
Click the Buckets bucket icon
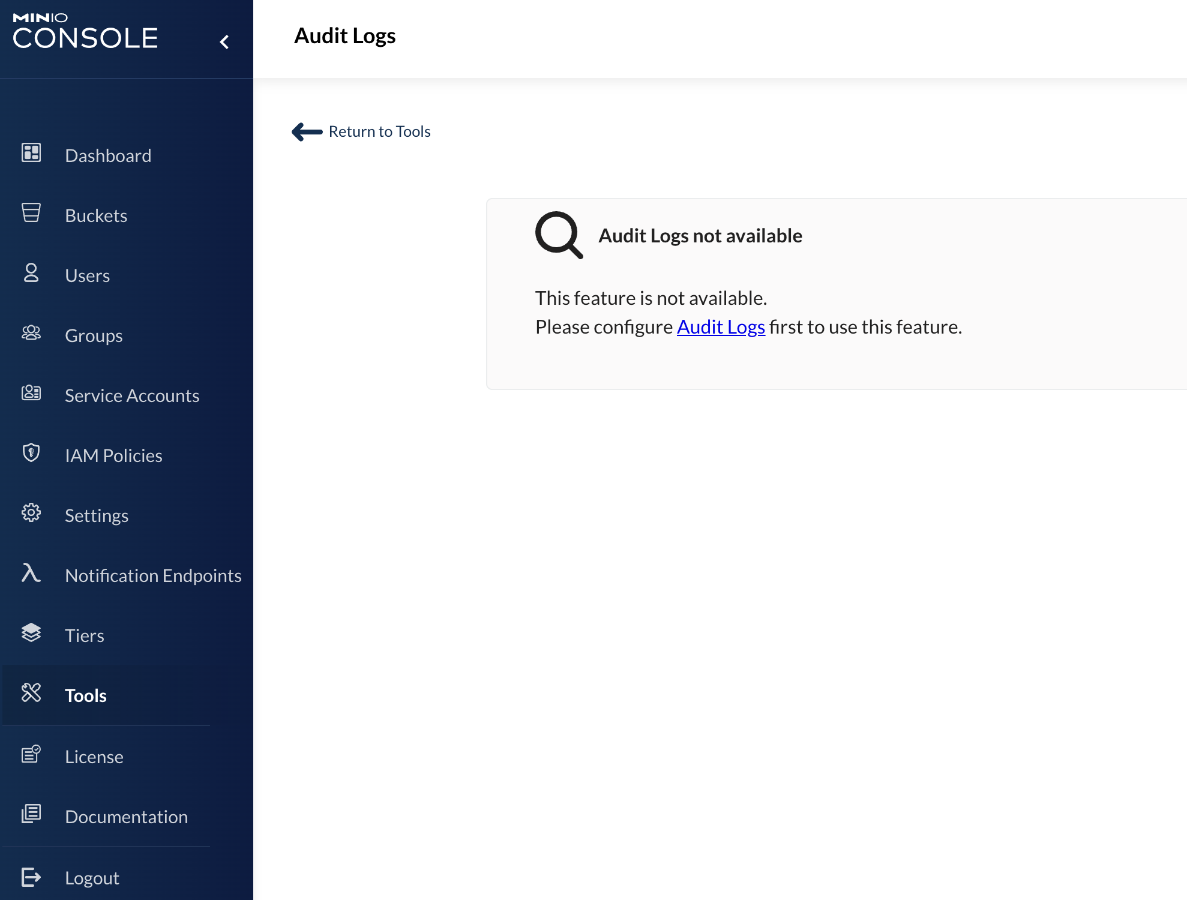click(31, 212)
